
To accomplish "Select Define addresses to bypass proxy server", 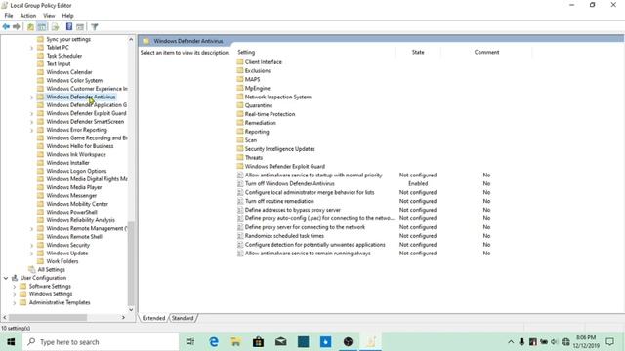I will [293, 210].
